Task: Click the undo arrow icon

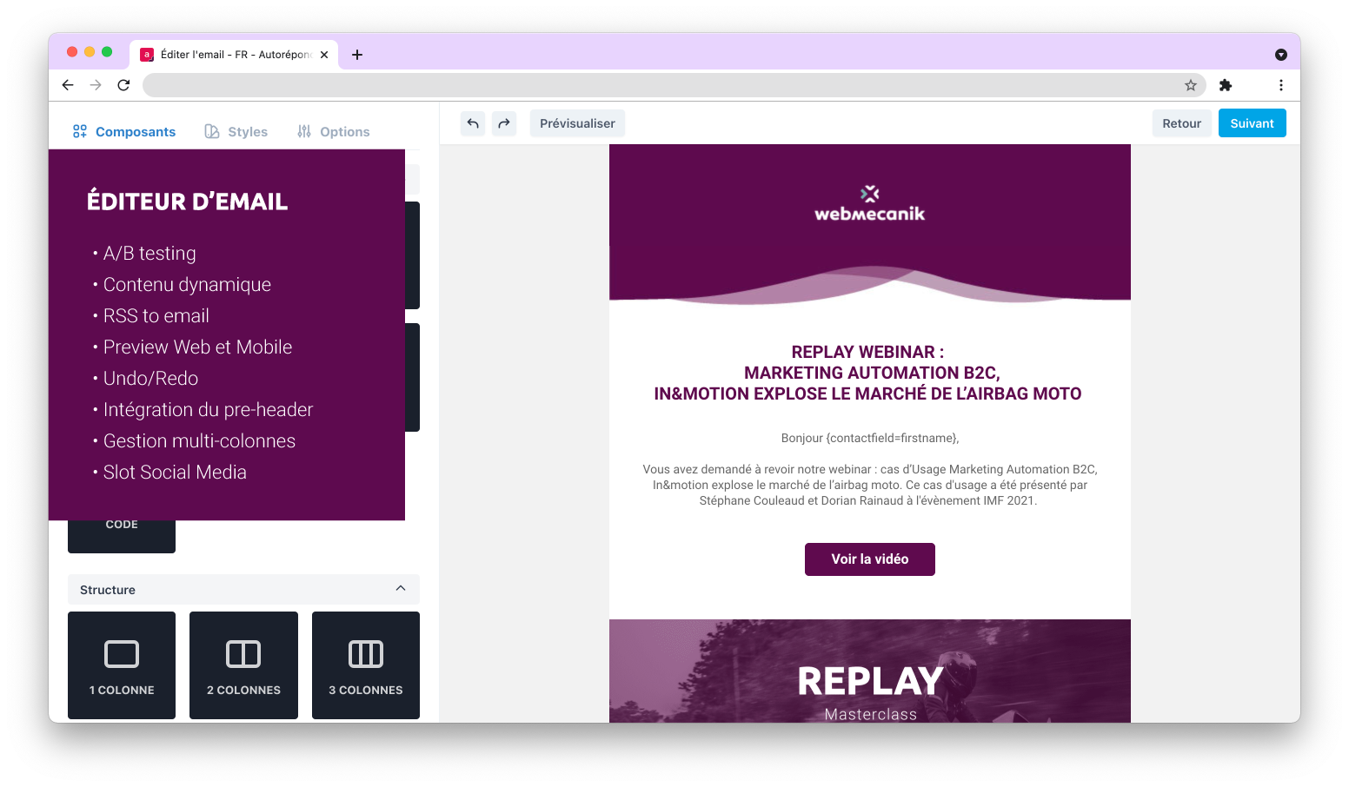Action: point(473,123)
